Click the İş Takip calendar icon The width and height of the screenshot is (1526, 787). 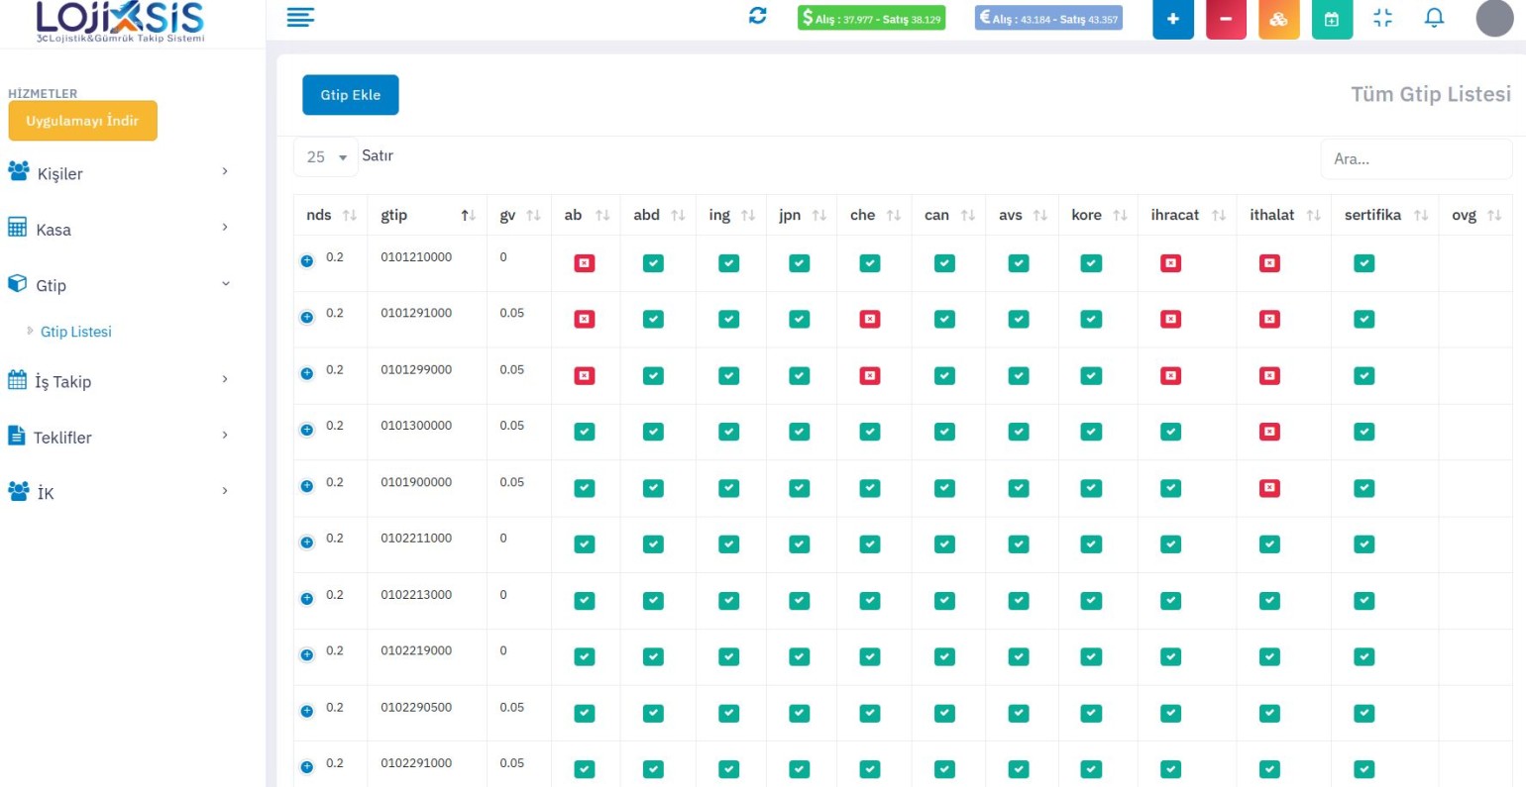point(18,379)
